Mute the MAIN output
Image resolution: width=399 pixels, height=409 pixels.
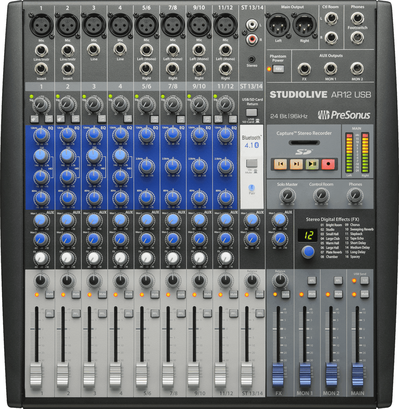tap(365, 294)
